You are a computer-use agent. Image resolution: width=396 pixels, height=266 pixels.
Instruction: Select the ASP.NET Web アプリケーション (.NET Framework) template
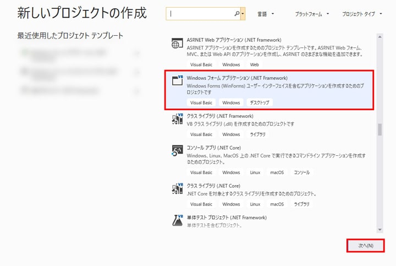tap(269, 52)
